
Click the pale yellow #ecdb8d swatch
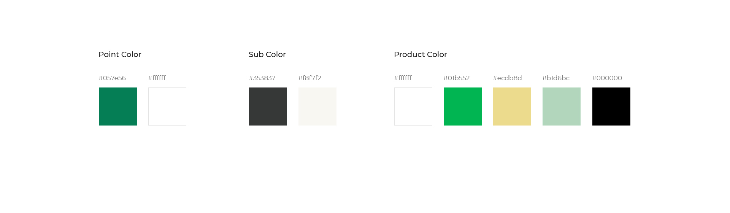point(512,106)
